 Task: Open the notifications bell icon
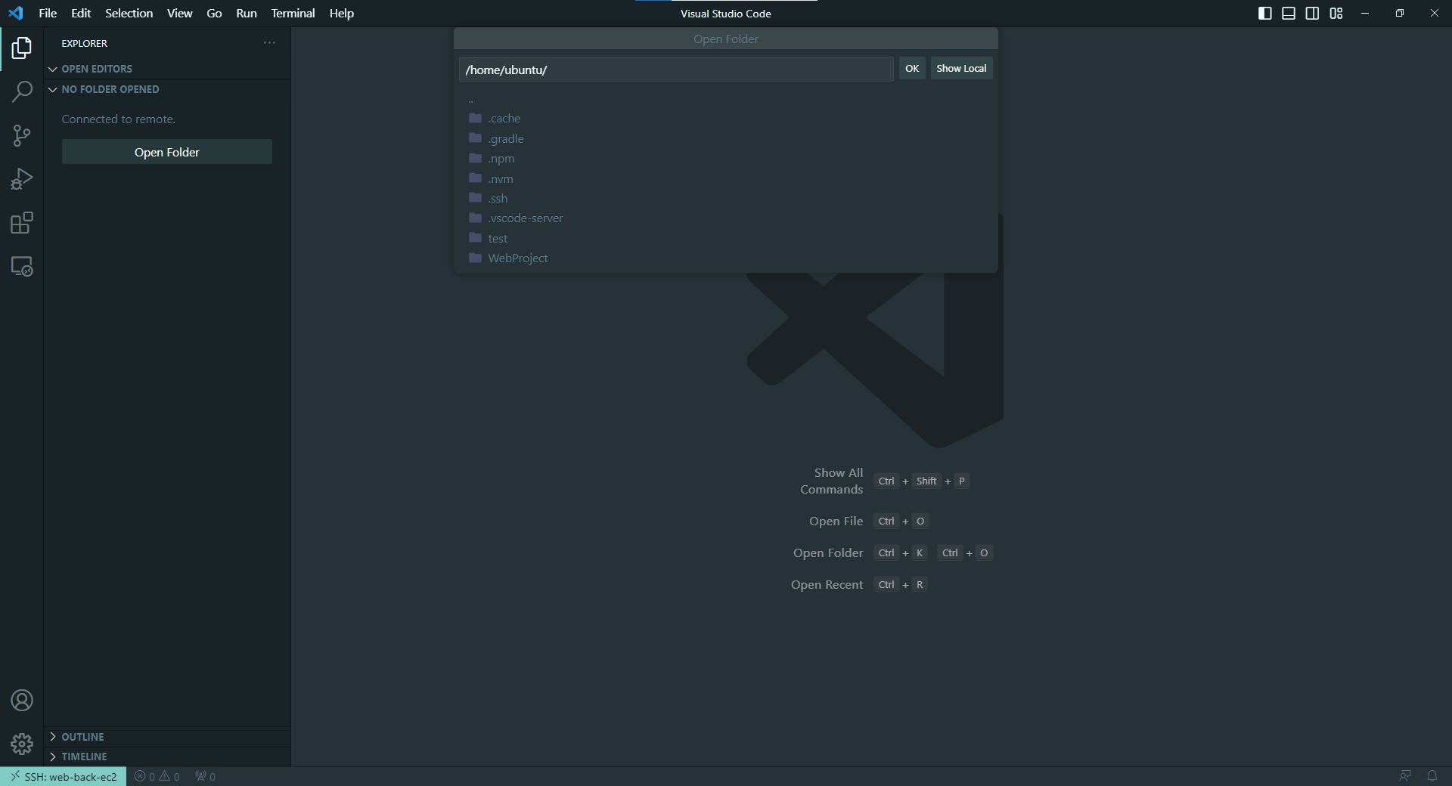[1432, 776]
